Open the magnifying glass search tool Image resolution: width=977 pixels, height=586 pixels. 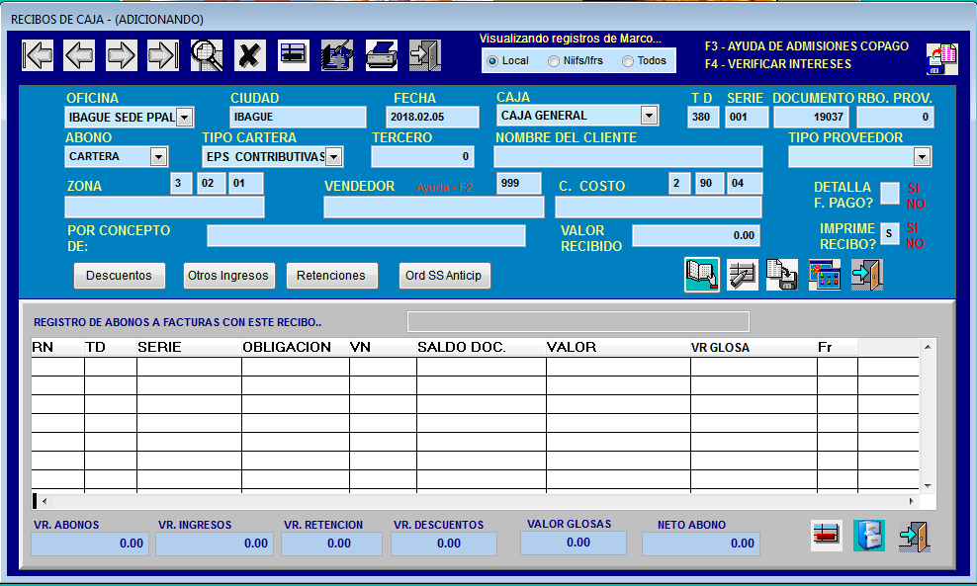coord(207,55)
